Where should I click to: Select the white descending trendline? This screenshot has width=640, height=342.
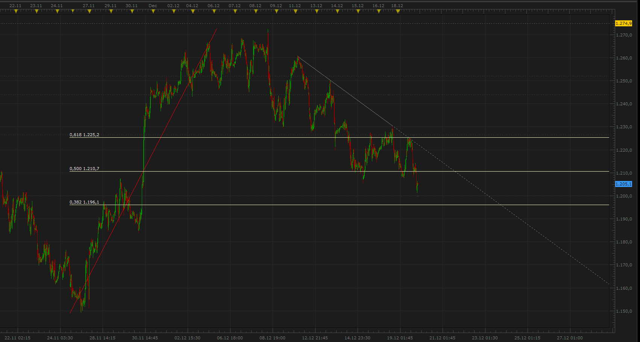346,92
